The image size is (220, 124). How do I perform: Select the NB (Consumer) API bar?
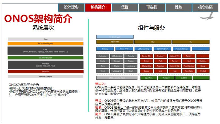[x=46, y=44]
